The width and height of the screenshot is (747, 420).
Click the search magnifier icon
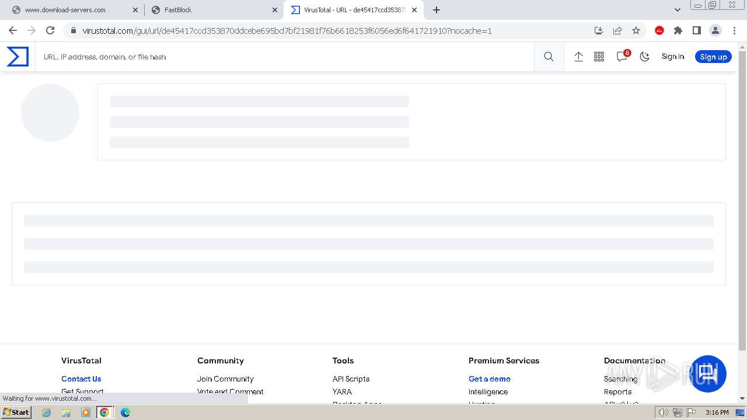pyautogui.click(x=549, y=57)
